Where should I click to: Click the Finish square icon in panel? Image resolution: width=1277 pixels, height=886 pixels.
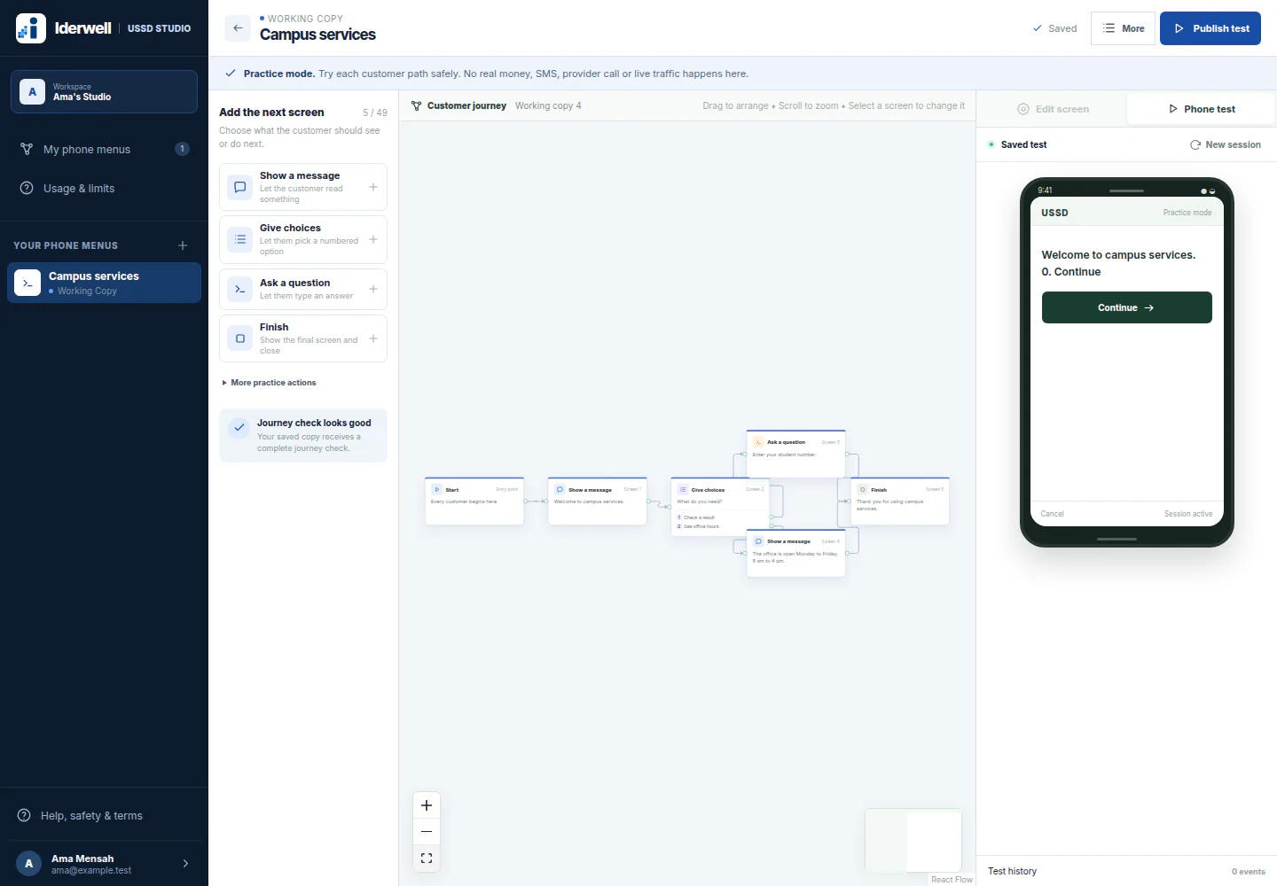(x=240, y=338)
